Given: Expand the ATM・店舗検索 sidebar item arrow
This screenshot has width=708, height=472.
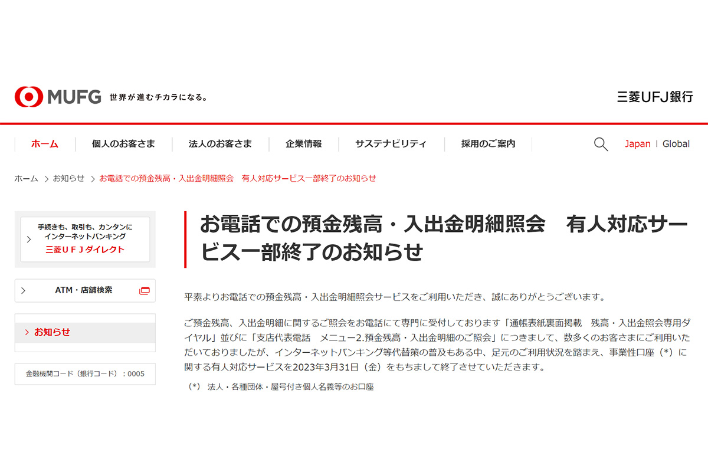Looking at the screenshot, I should coord(22,290).
